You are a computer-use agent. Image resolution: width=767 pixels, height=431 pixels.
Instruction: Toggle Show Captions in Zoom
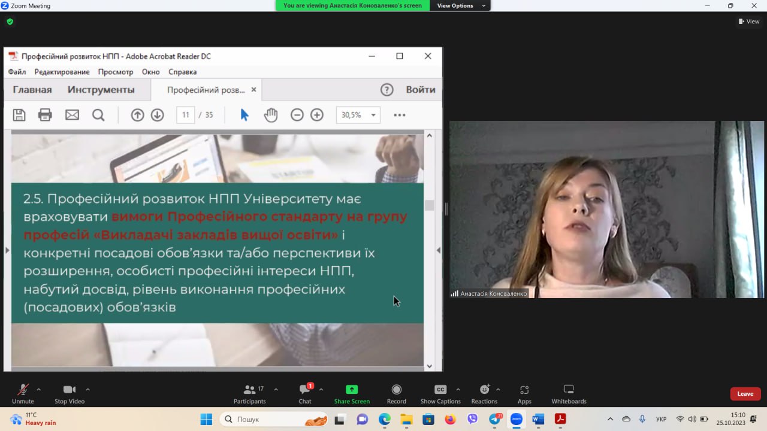[440, 394]
